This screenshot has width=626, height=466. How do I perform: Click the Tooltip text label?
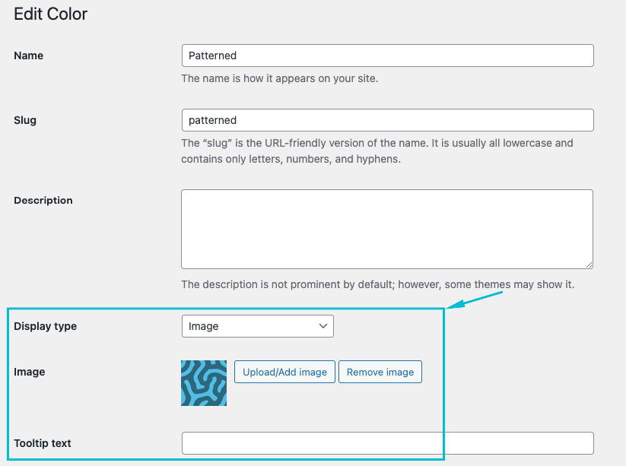[x=43, y=443]
